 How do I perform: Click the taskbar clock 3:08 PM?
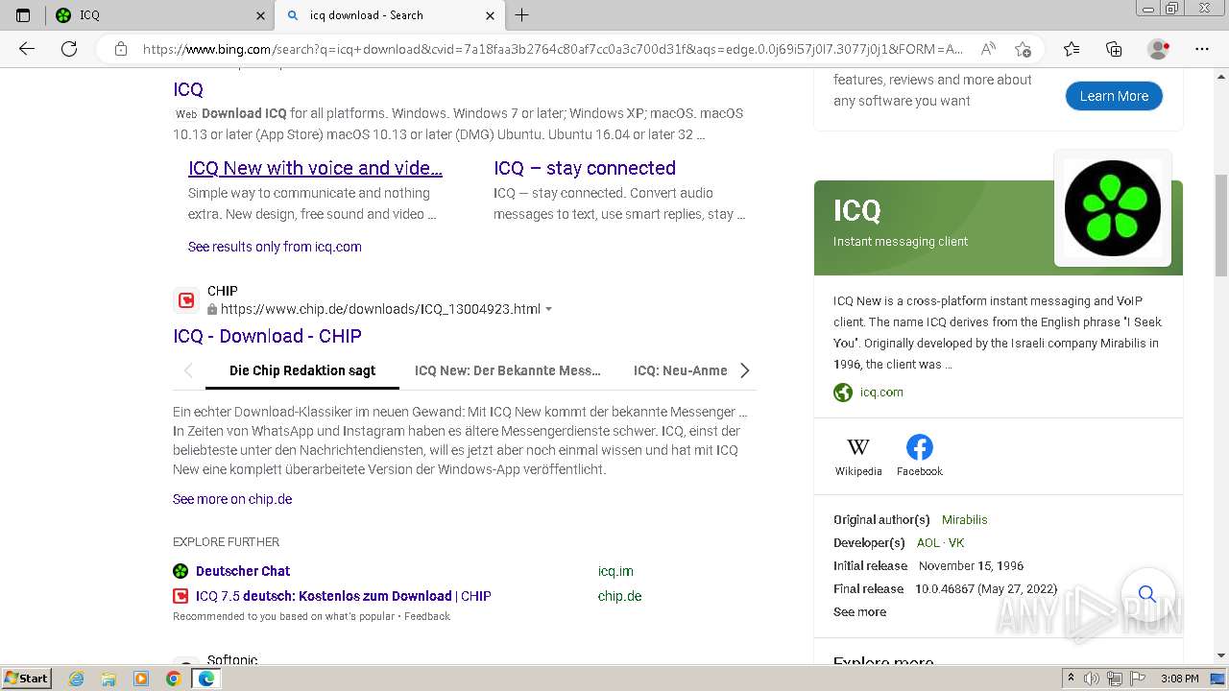tap(1179, 679)
